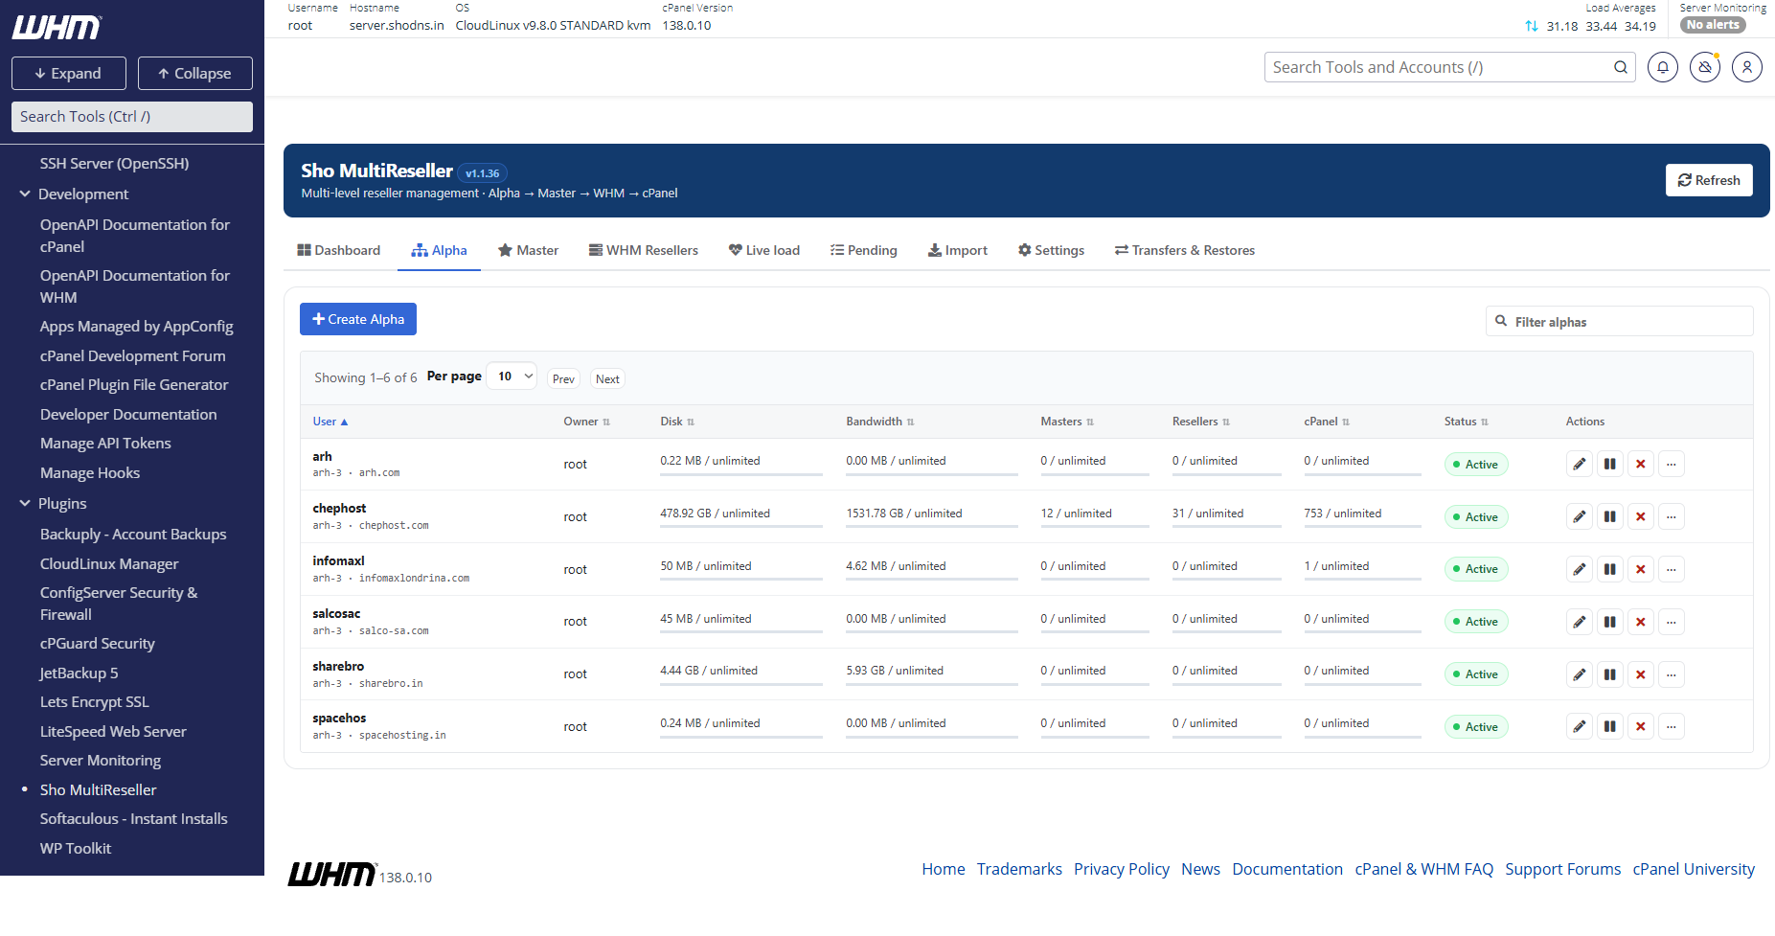
Task: Focus the Search Tools and Accounts field
Action: click(1437, 67)
